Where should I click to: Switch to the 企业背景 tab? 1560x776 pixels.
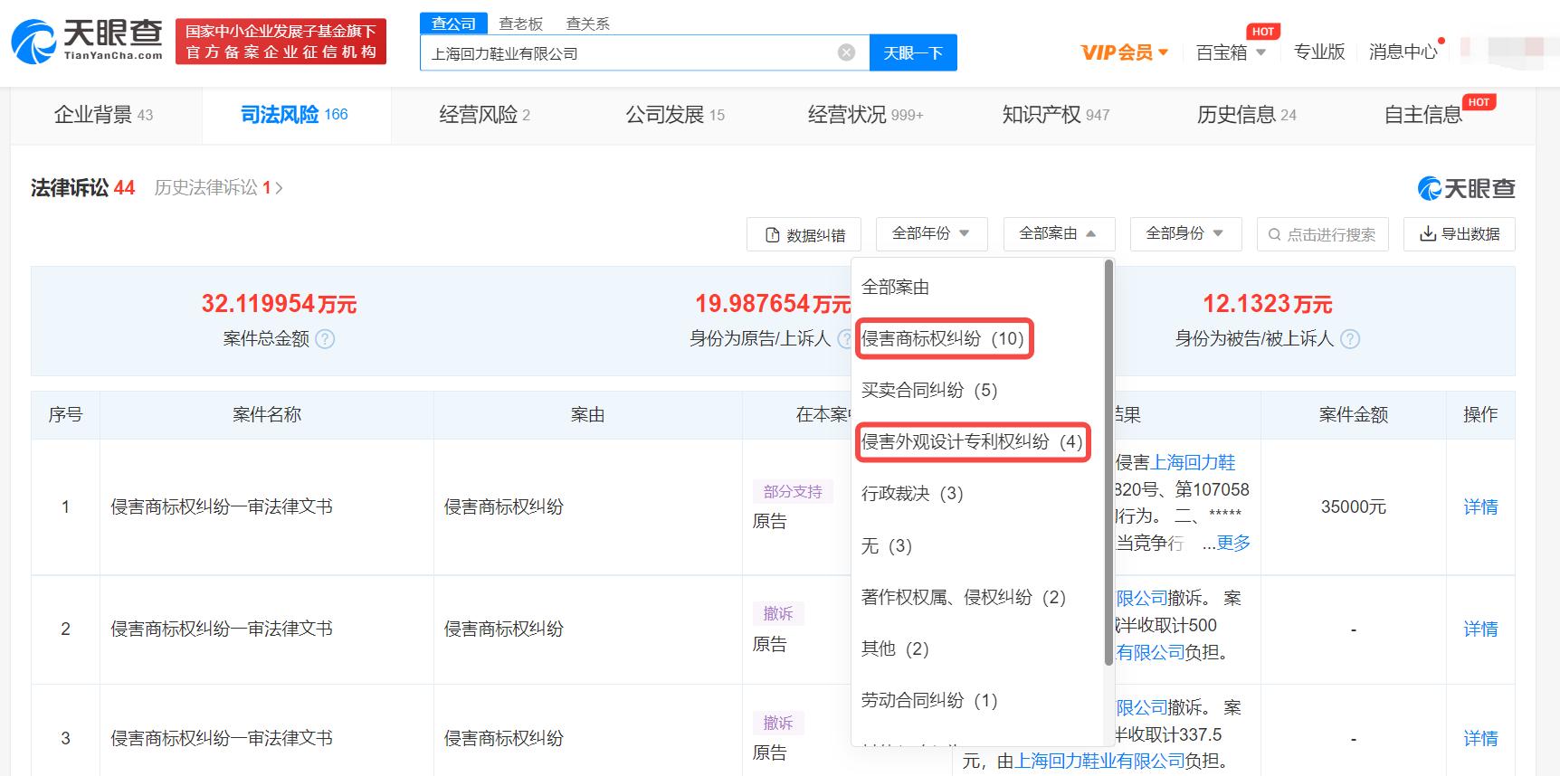click(103, 115)
